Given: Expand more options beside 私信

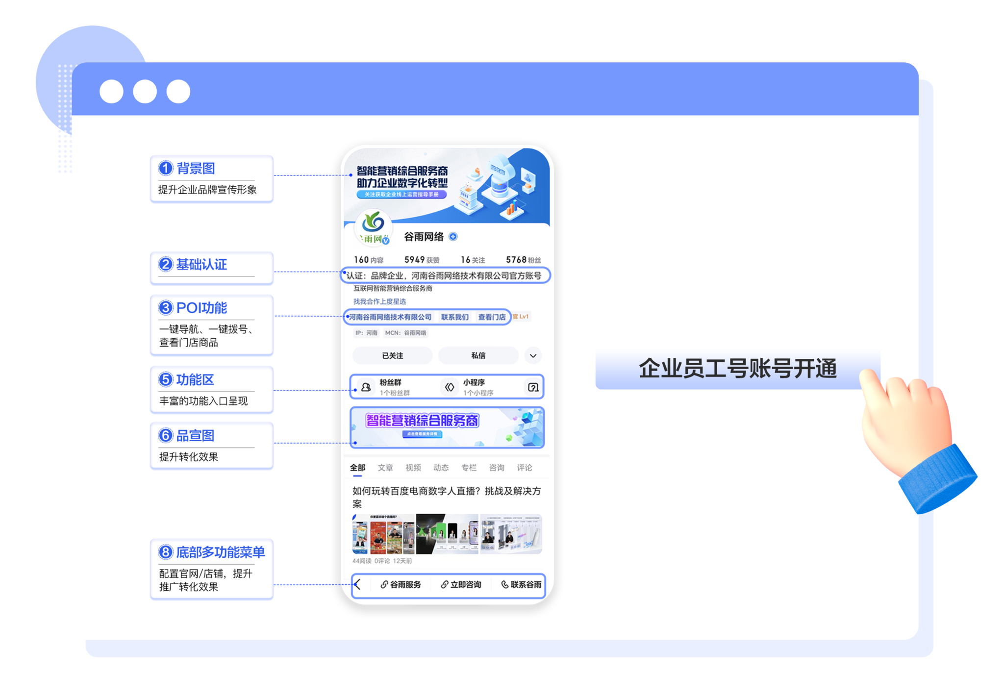Looking at the screenshot, I should pyautogui.click(x=533, y=355).
